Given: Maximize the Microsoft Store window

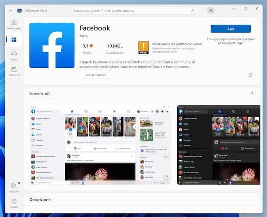Looking at the screenshot, I should (245, 8).
